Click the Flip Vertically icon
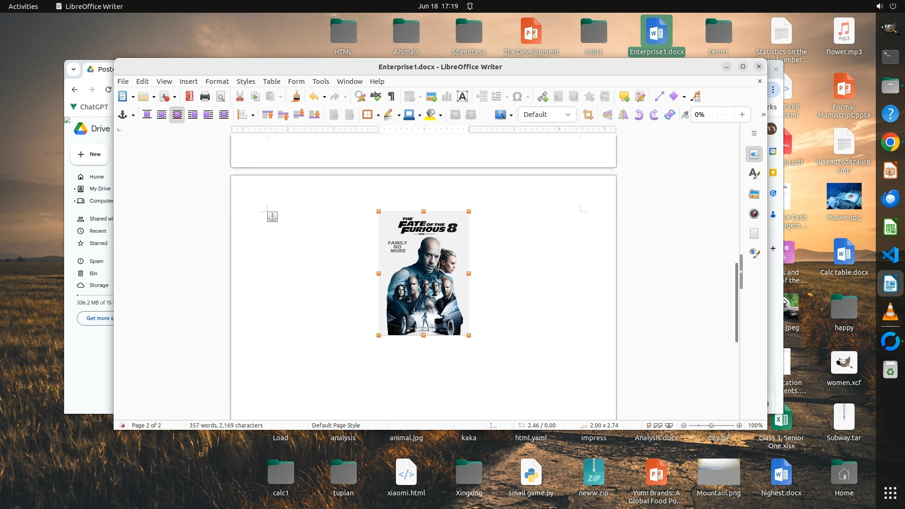The image size is (905, 509). [608, 115]
